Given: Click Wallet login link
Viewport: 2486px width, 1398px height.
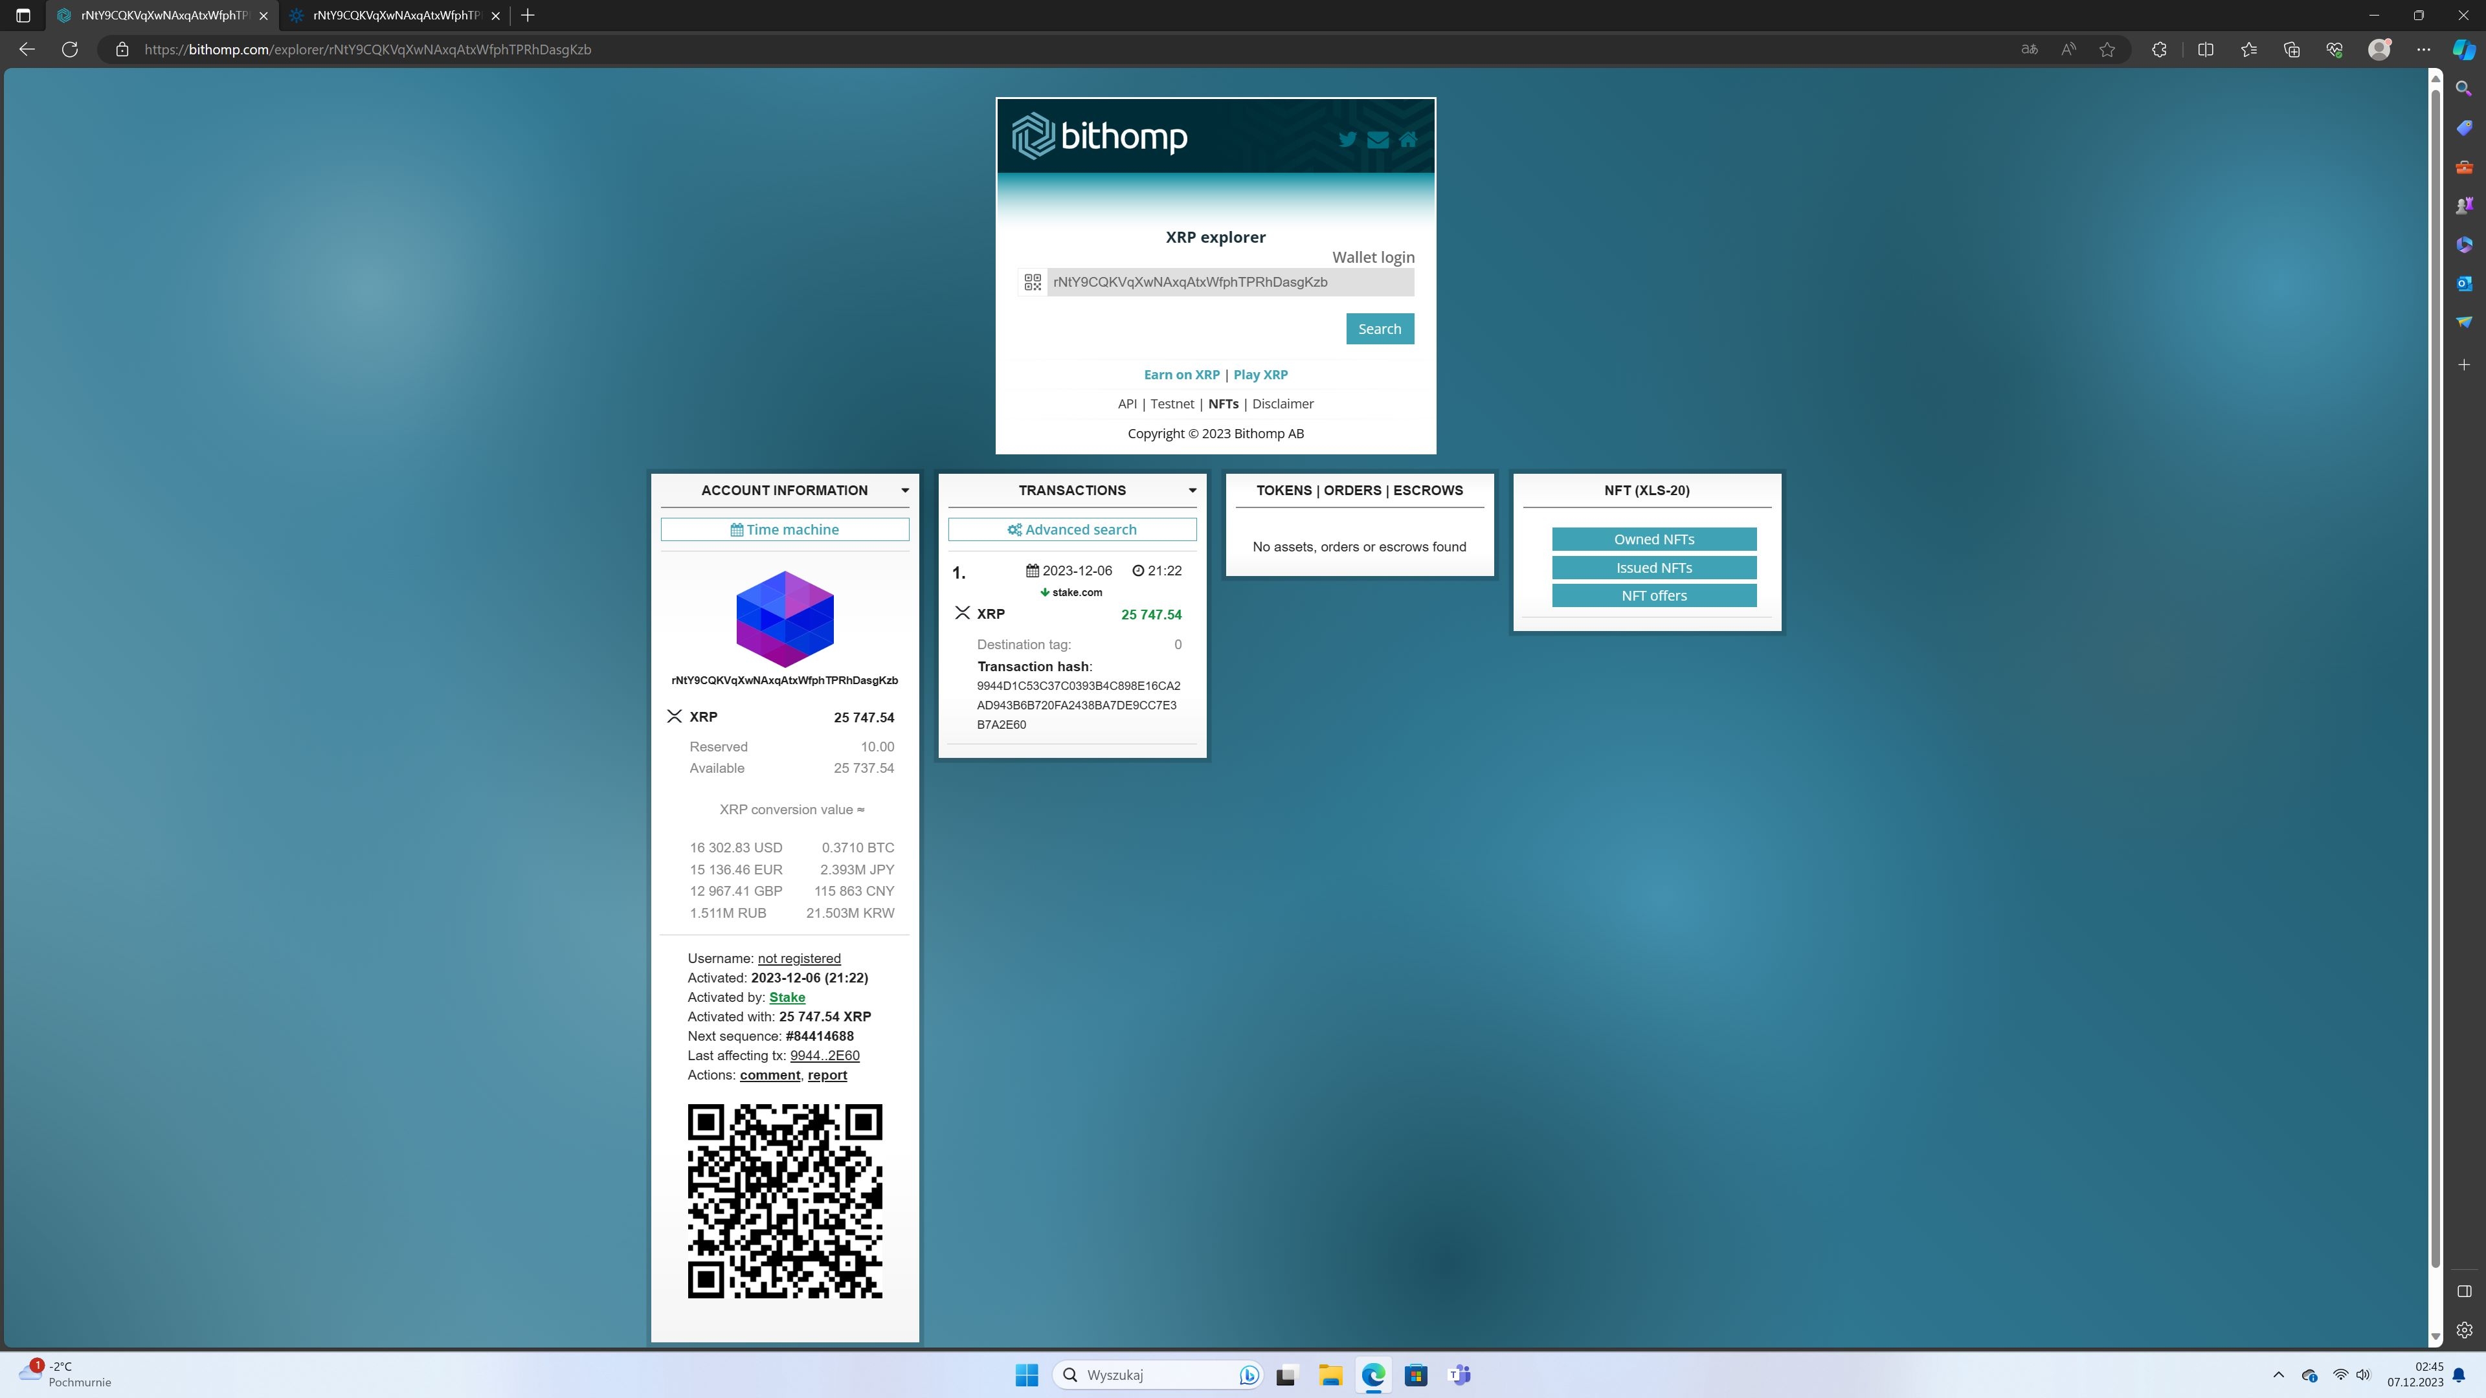Looking at the screenshot, I should point(1373,257).
